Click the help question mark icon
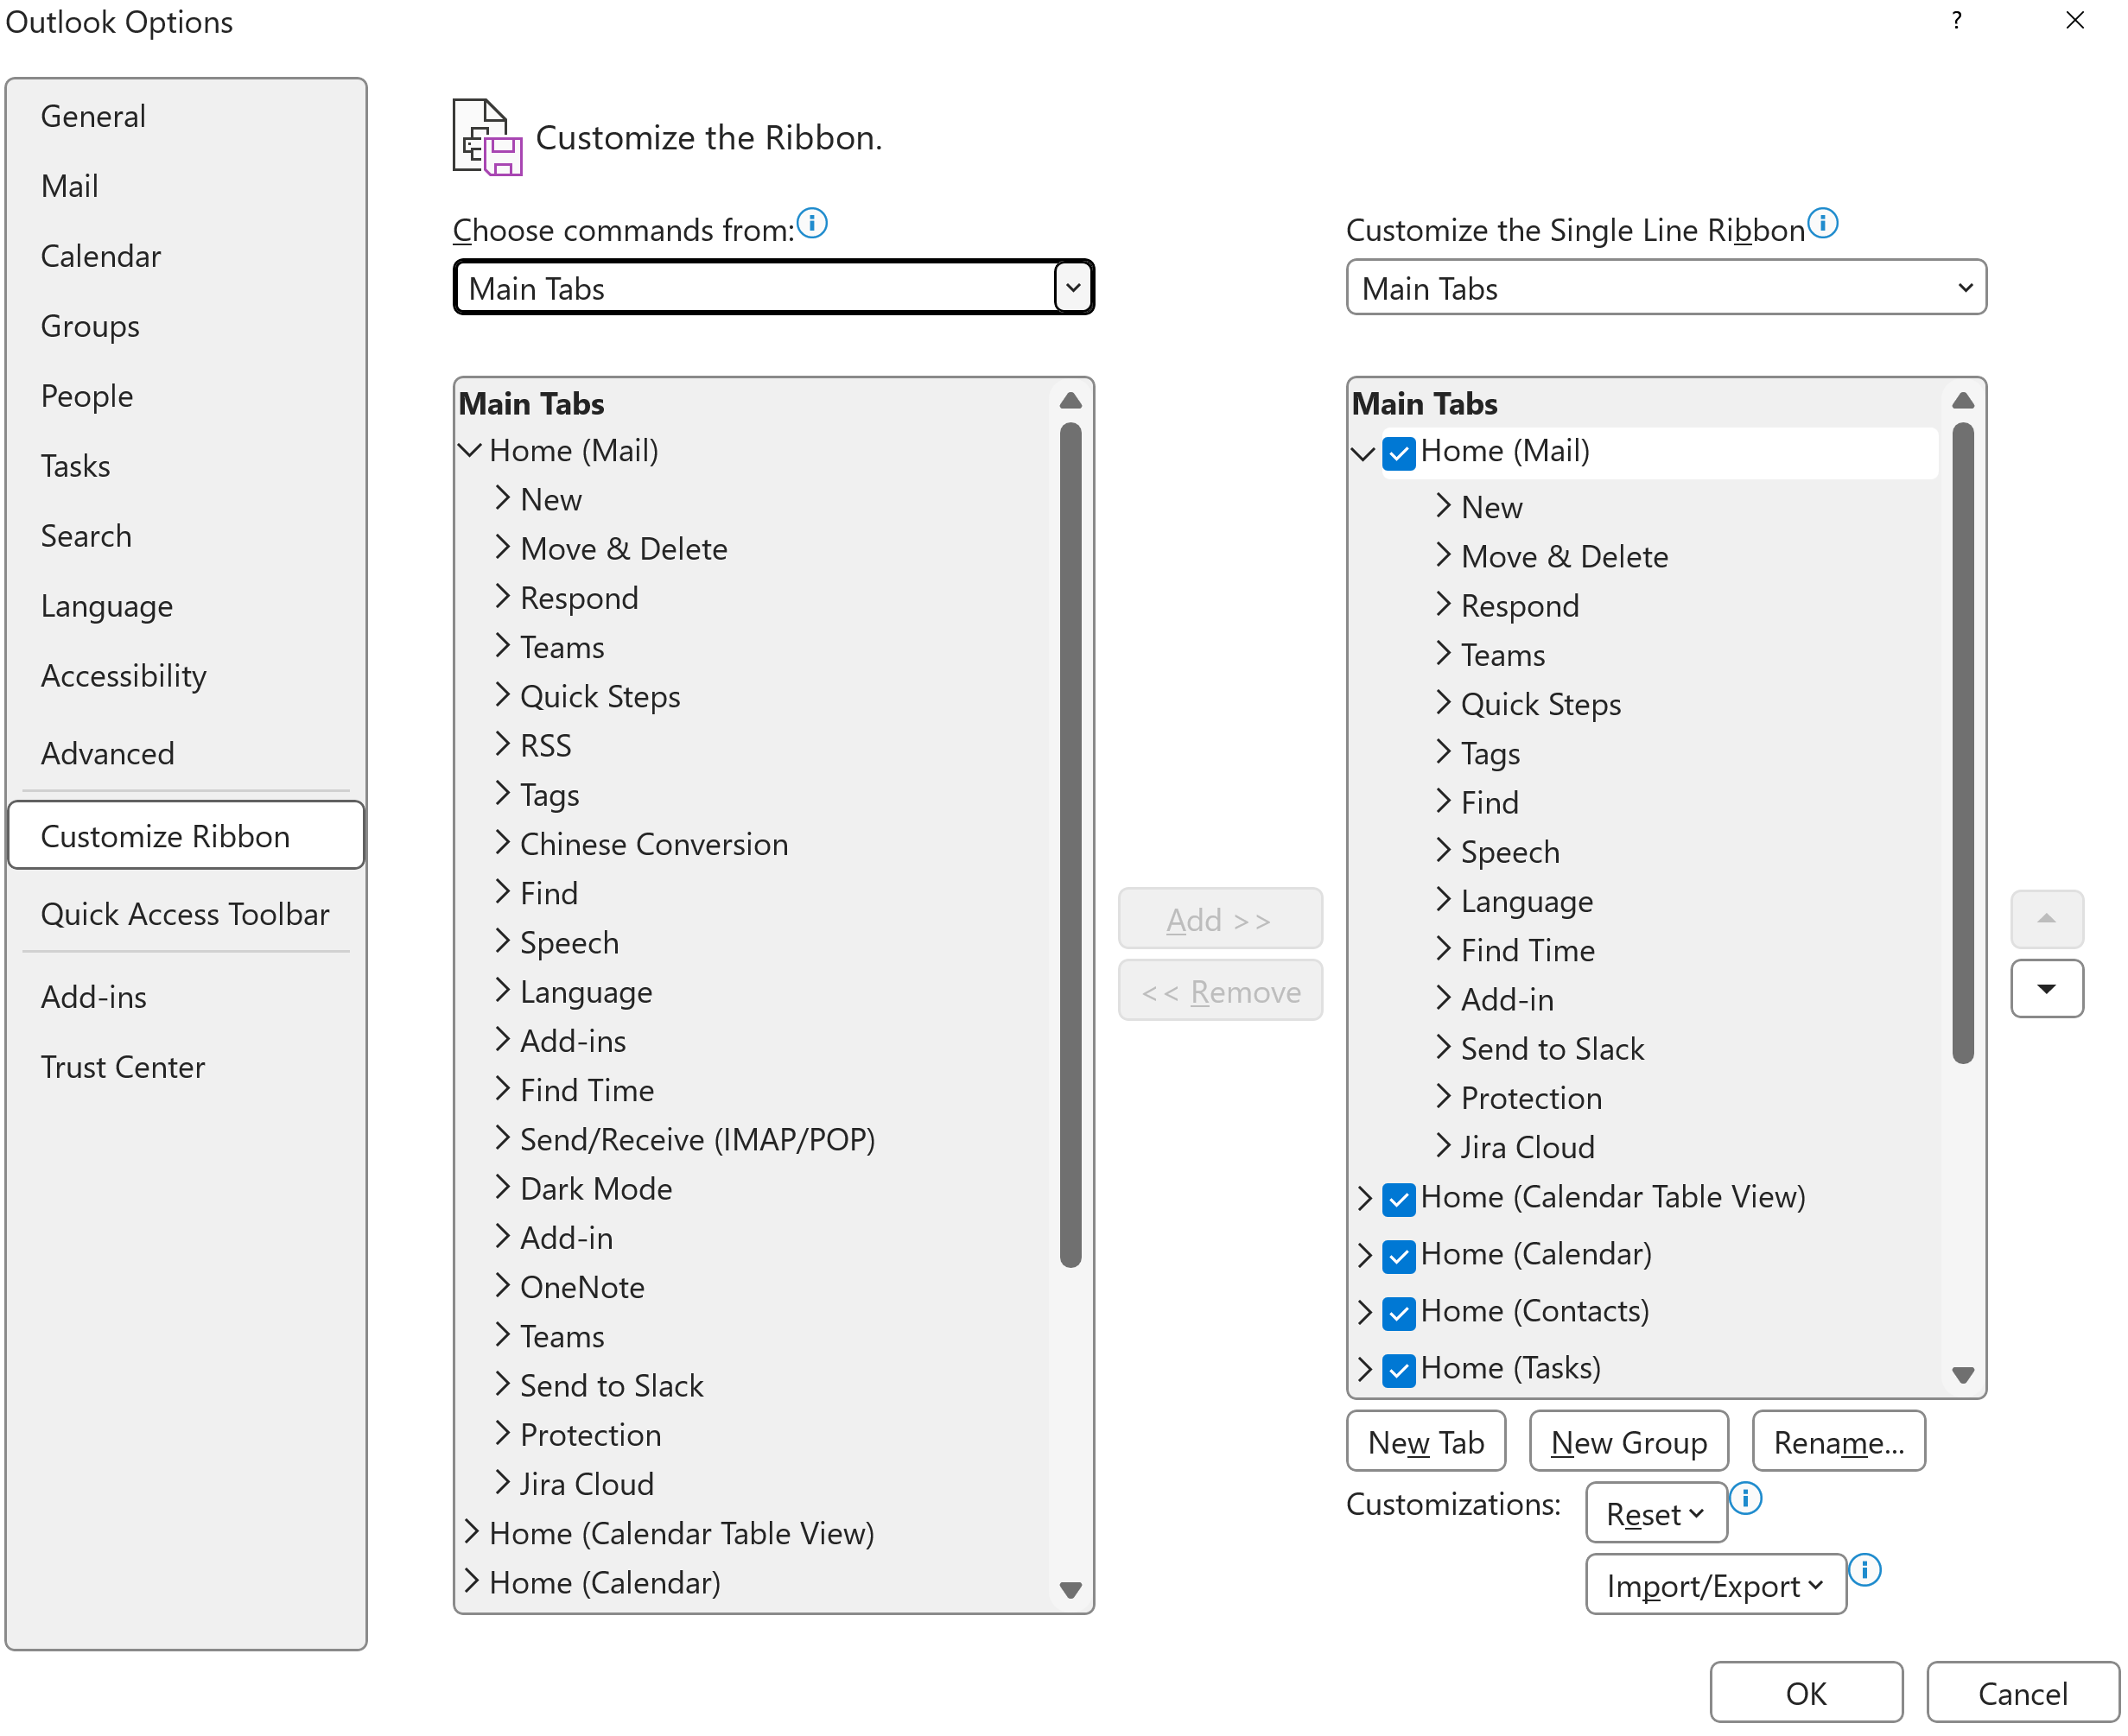The image size is (2128, 1736). 1956,21
